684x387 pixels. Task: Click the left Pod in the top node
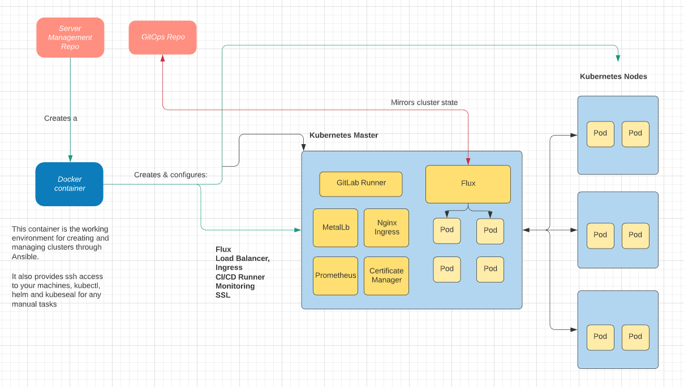point(600,134)
